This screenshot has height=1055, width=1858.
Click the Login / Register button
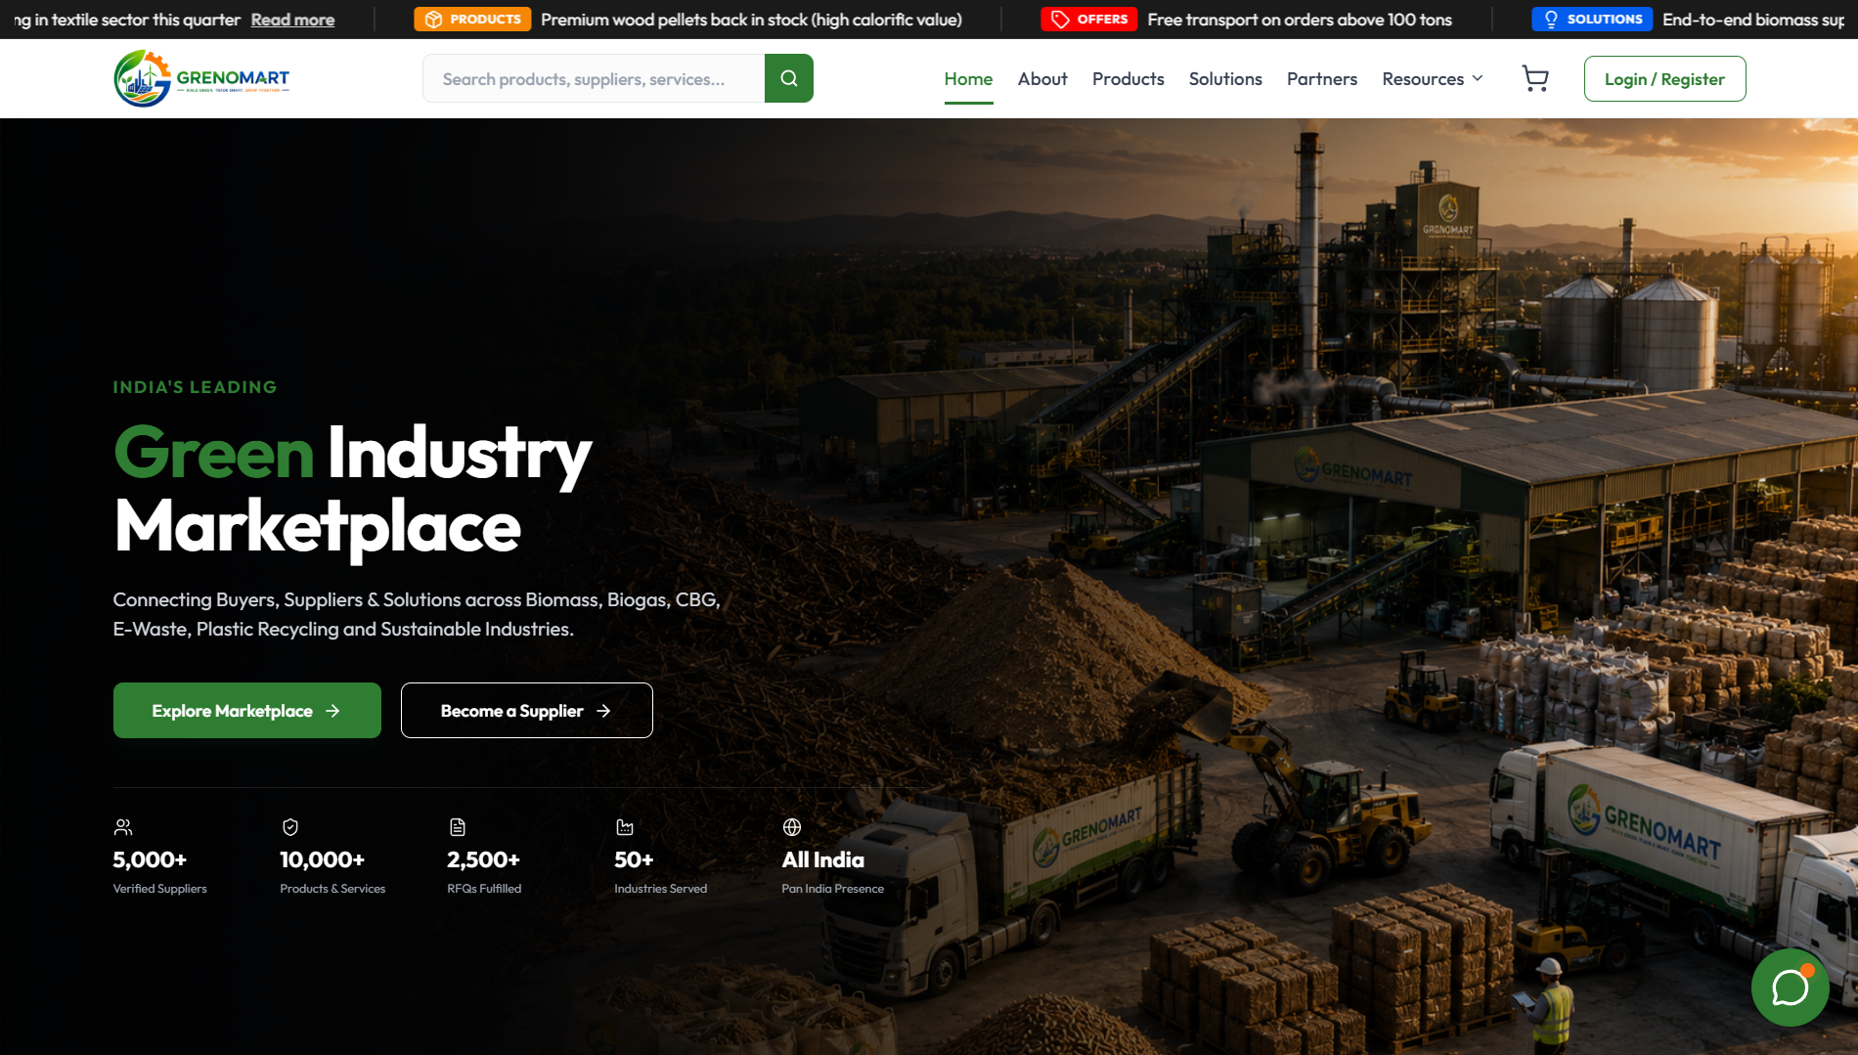(x=1664, y=79)
